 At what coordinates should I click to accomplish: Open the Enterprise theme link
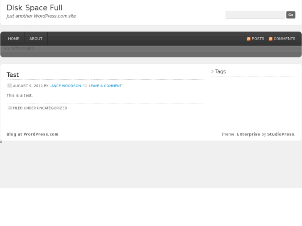click(248, 134)
